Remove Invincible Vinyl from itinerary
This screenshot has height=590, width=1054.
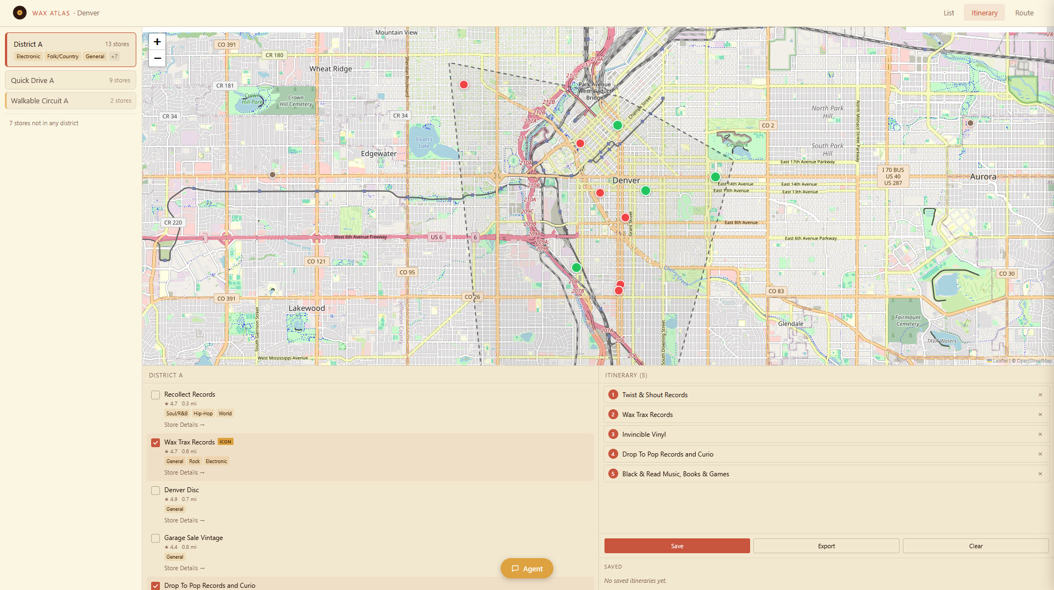[1040, 435]
